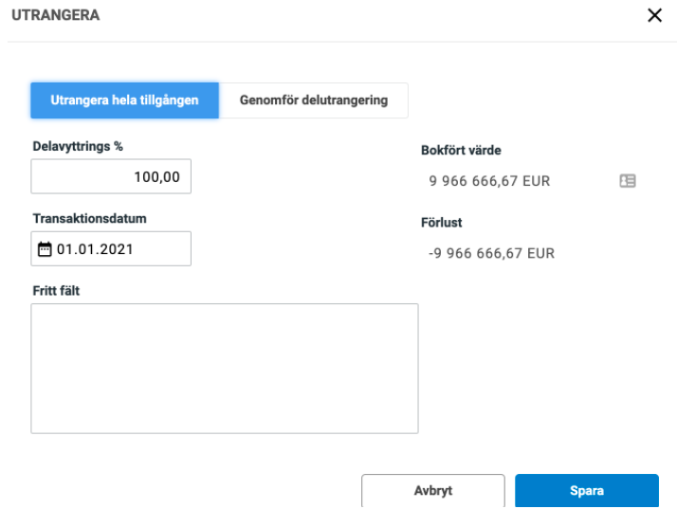Open the calendar icon in Transaktionsdatum

point(45,249)
